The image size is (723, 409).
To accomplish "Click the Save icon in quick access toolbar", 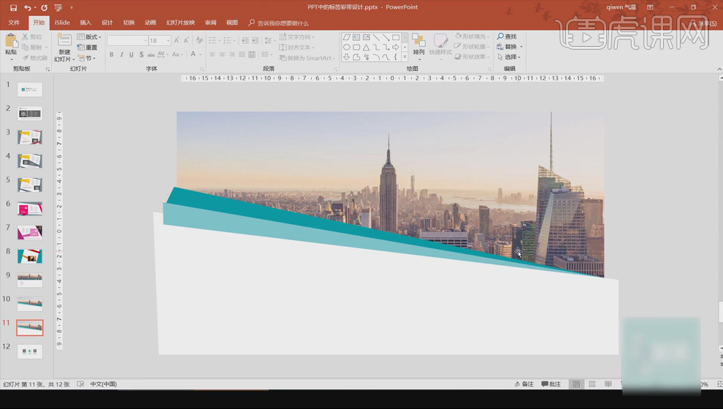I will click(13, 7).
